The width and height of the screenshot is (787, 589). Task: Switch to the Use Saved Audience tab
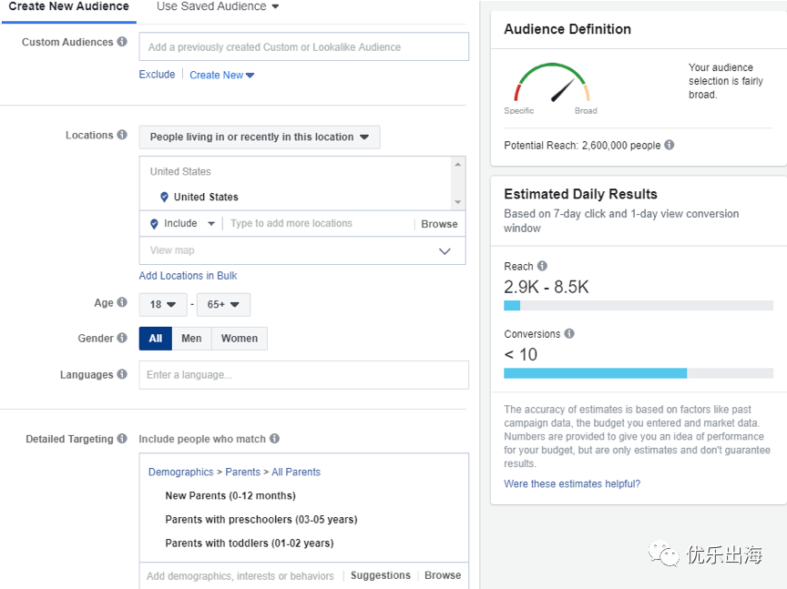218,7
